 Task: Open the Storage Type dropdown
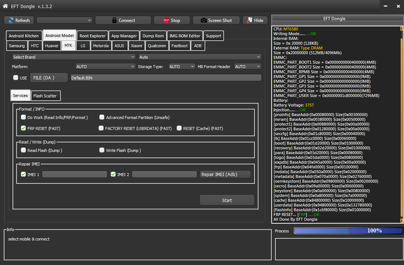click(x=182, y=67)
